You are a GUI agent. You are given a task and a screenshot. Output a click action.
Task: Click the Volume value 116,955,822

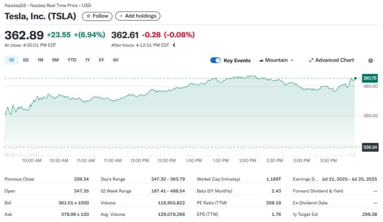[x=171, y=203]
